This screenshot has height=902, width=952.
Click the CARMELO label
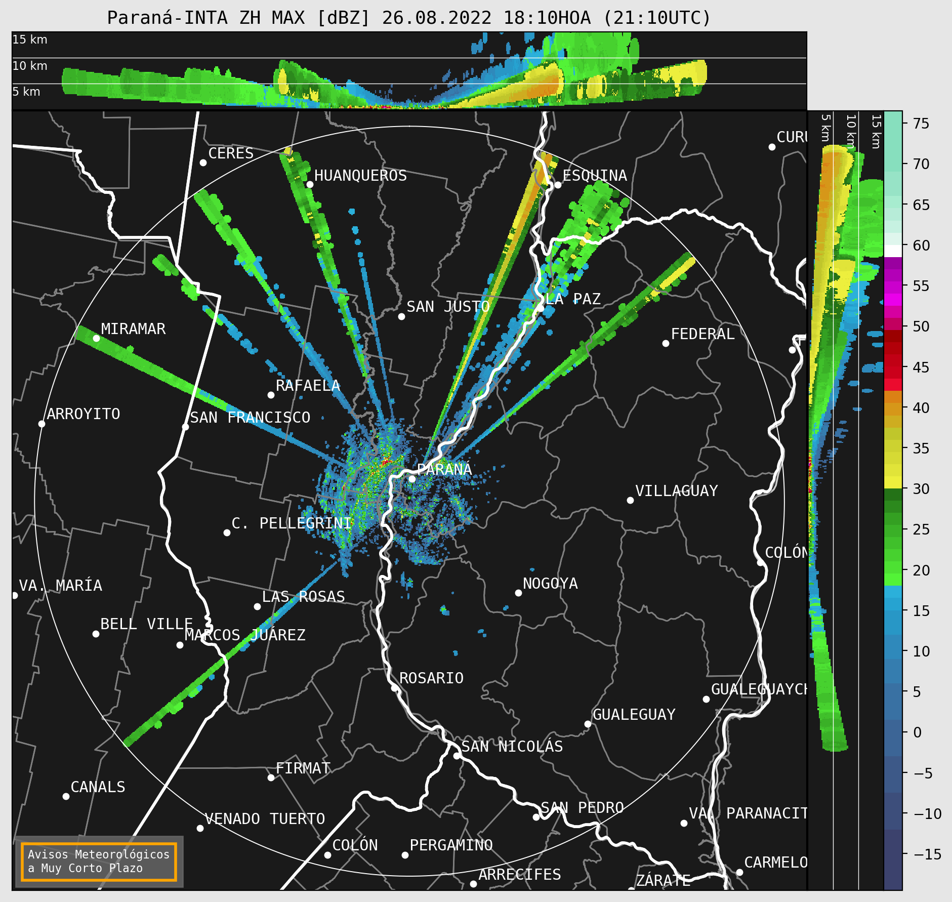776,863
